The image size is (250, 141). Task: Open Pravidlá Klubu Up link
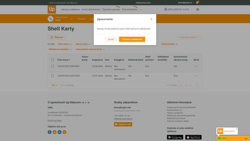point(174,110)
